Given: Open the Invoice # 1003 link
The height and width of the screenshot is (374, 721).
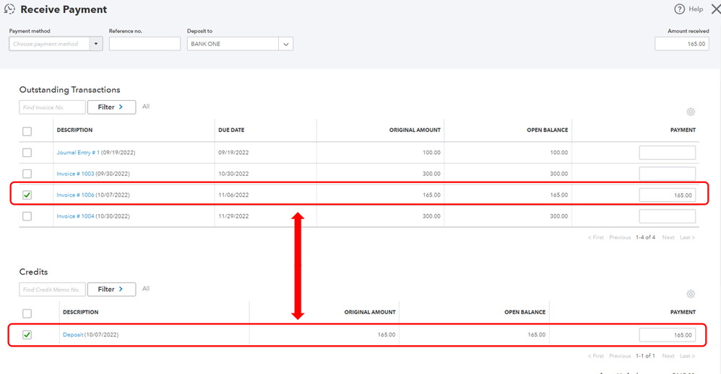Looking at the screenshot, I should pyautogui.click(x=75, y=174).
